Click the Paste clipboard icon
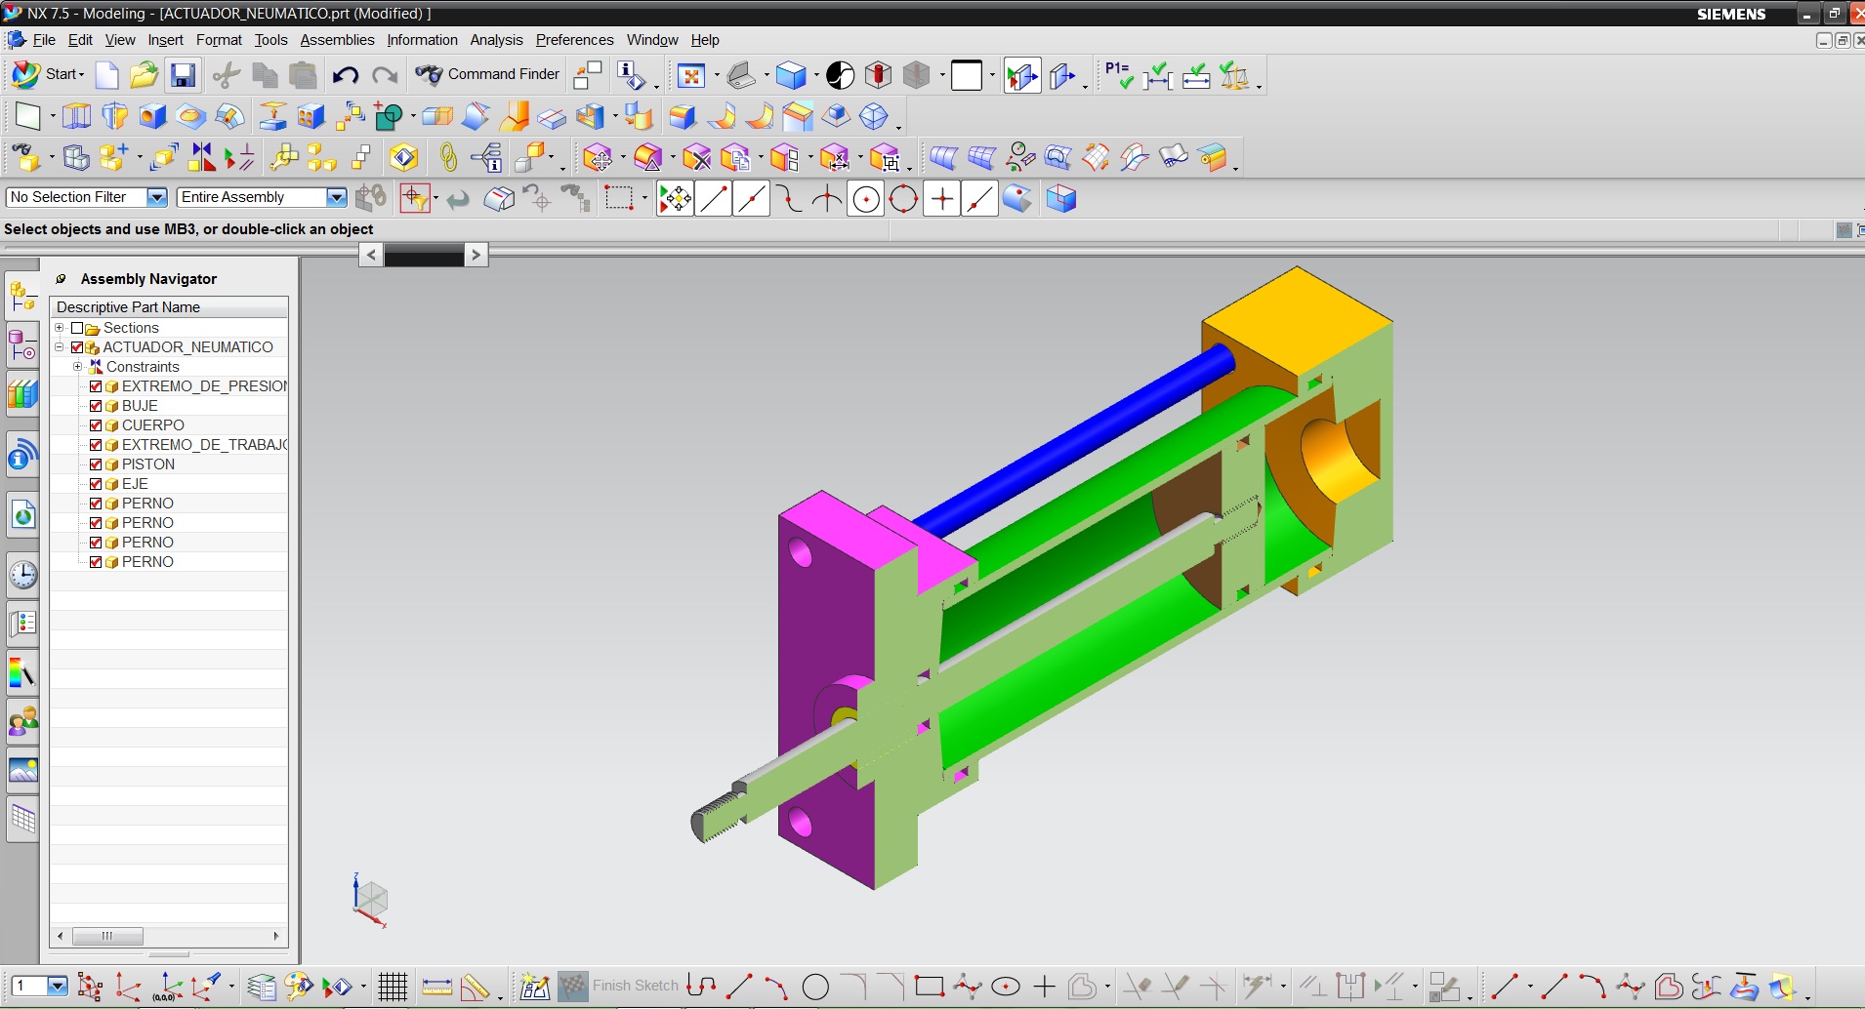 click(x=304, y=75)
